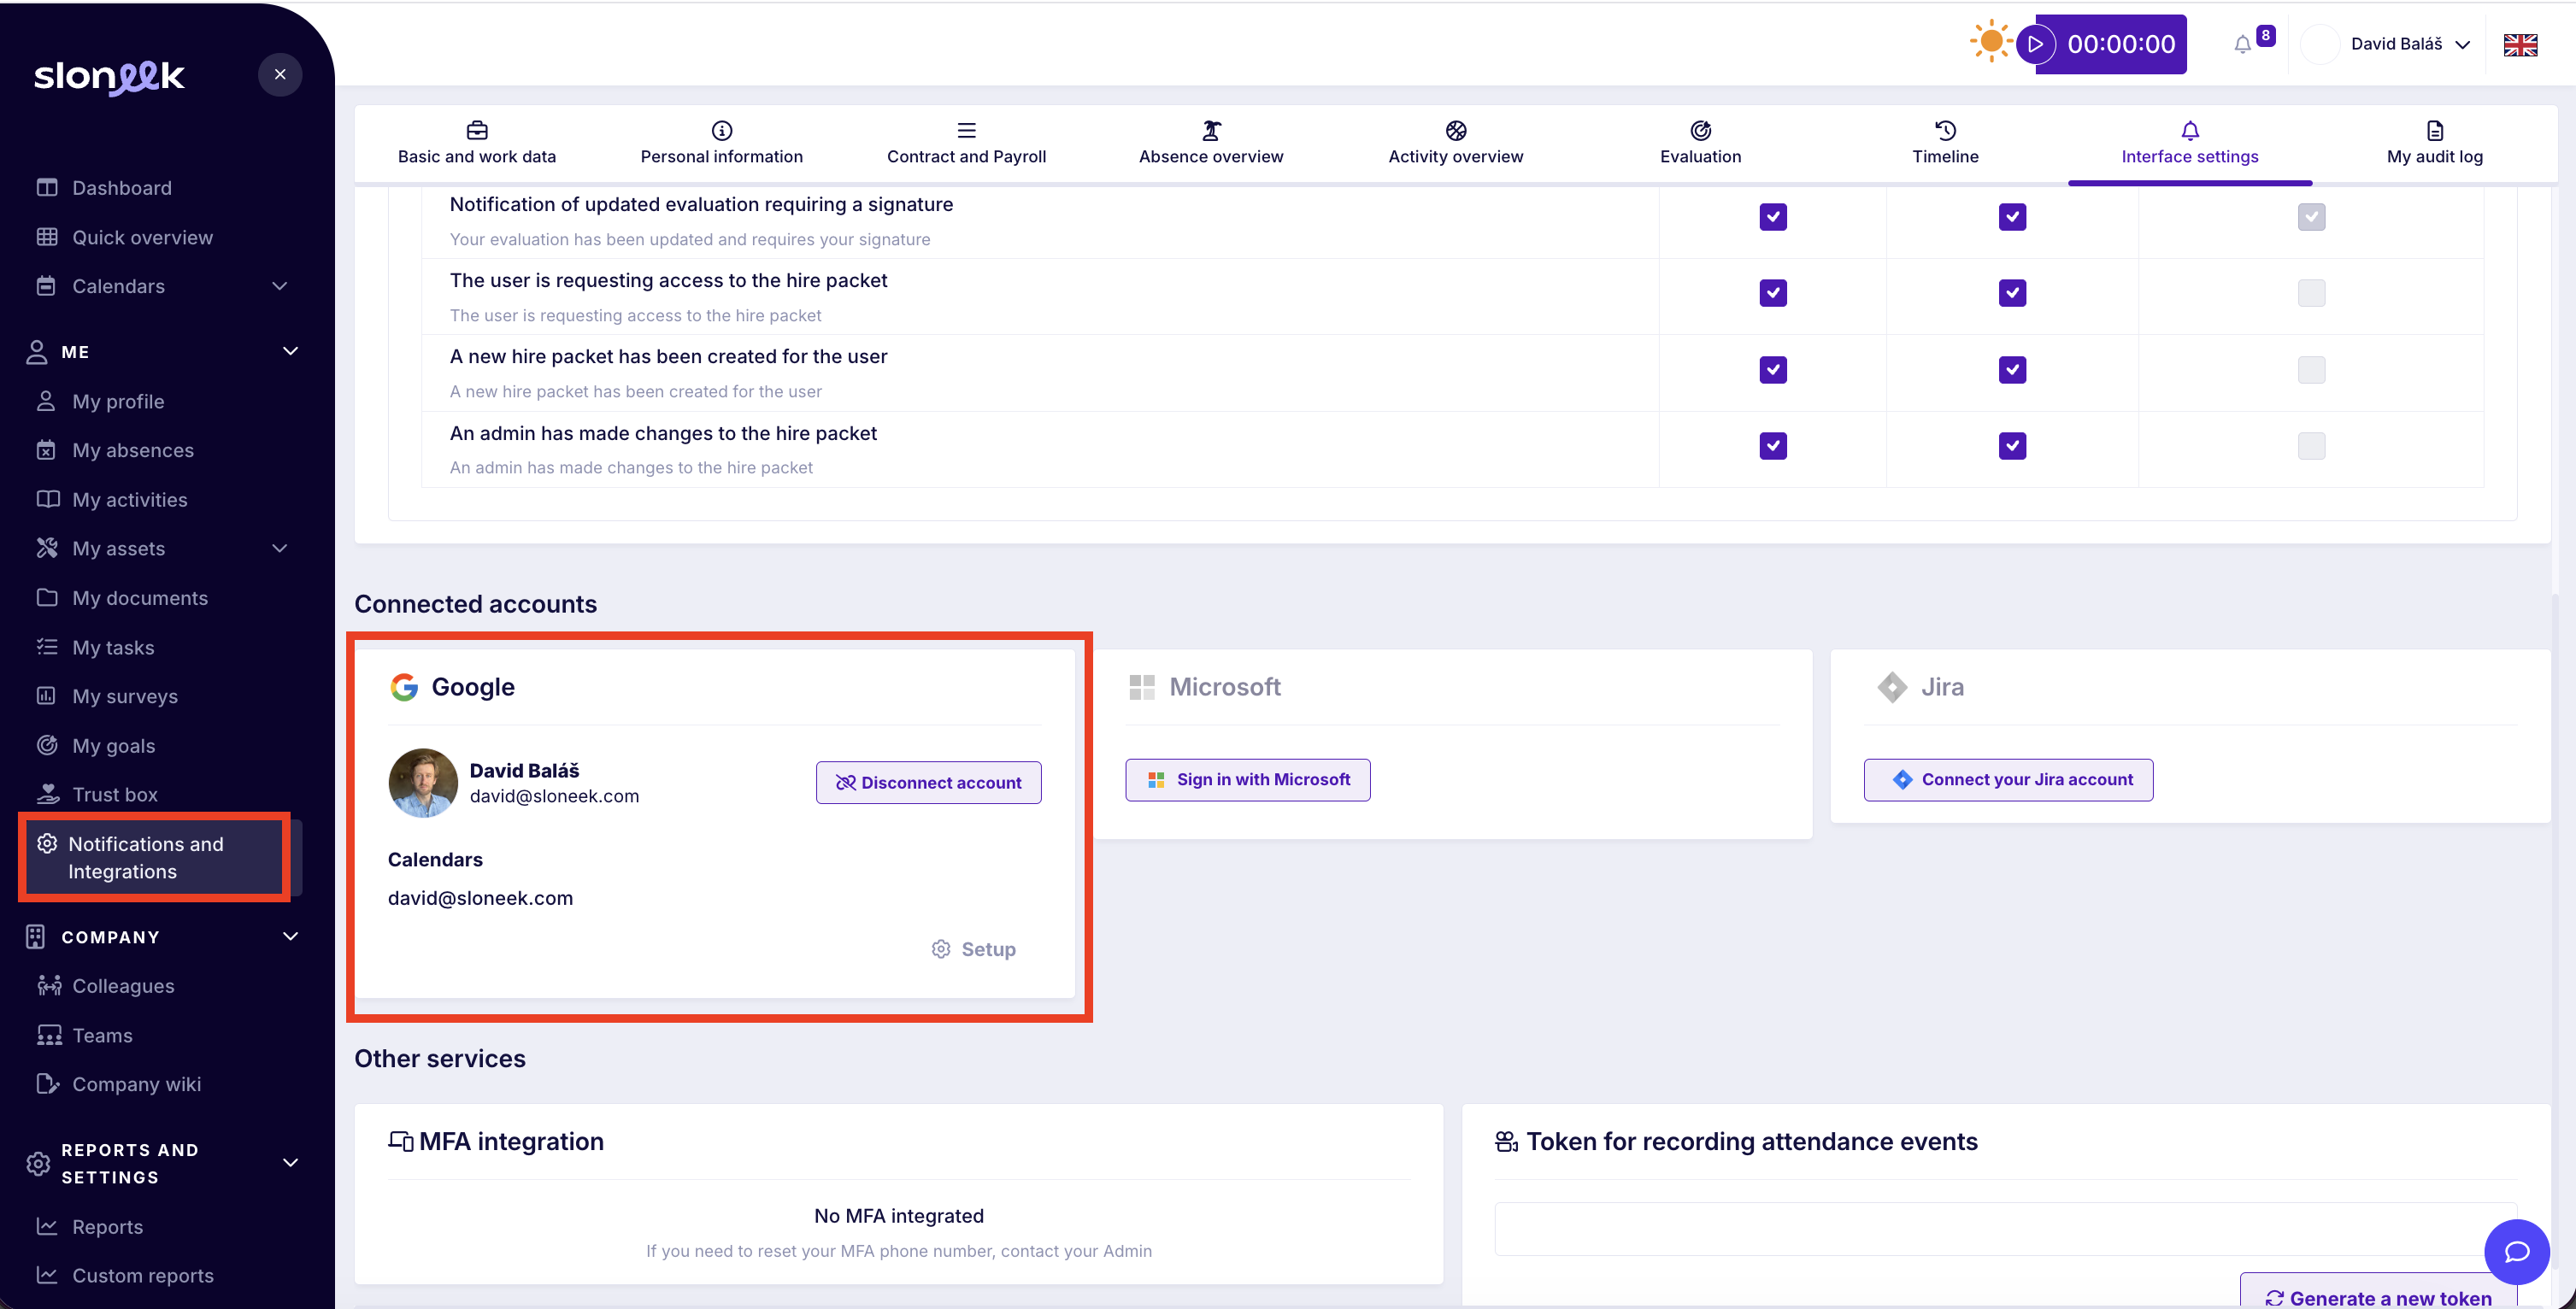
Task: Open the support chat bubble
Action: point(2516,1251)
